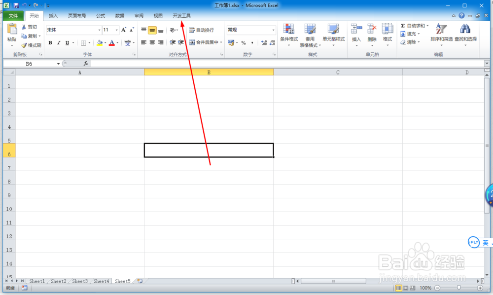Click the decrease indent icon
This screenshot has height=295, width=493.
click(173, 42)
